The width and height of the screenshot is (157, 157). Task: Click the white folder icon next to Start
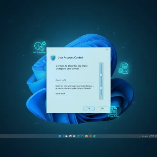(x=66, y=136)
